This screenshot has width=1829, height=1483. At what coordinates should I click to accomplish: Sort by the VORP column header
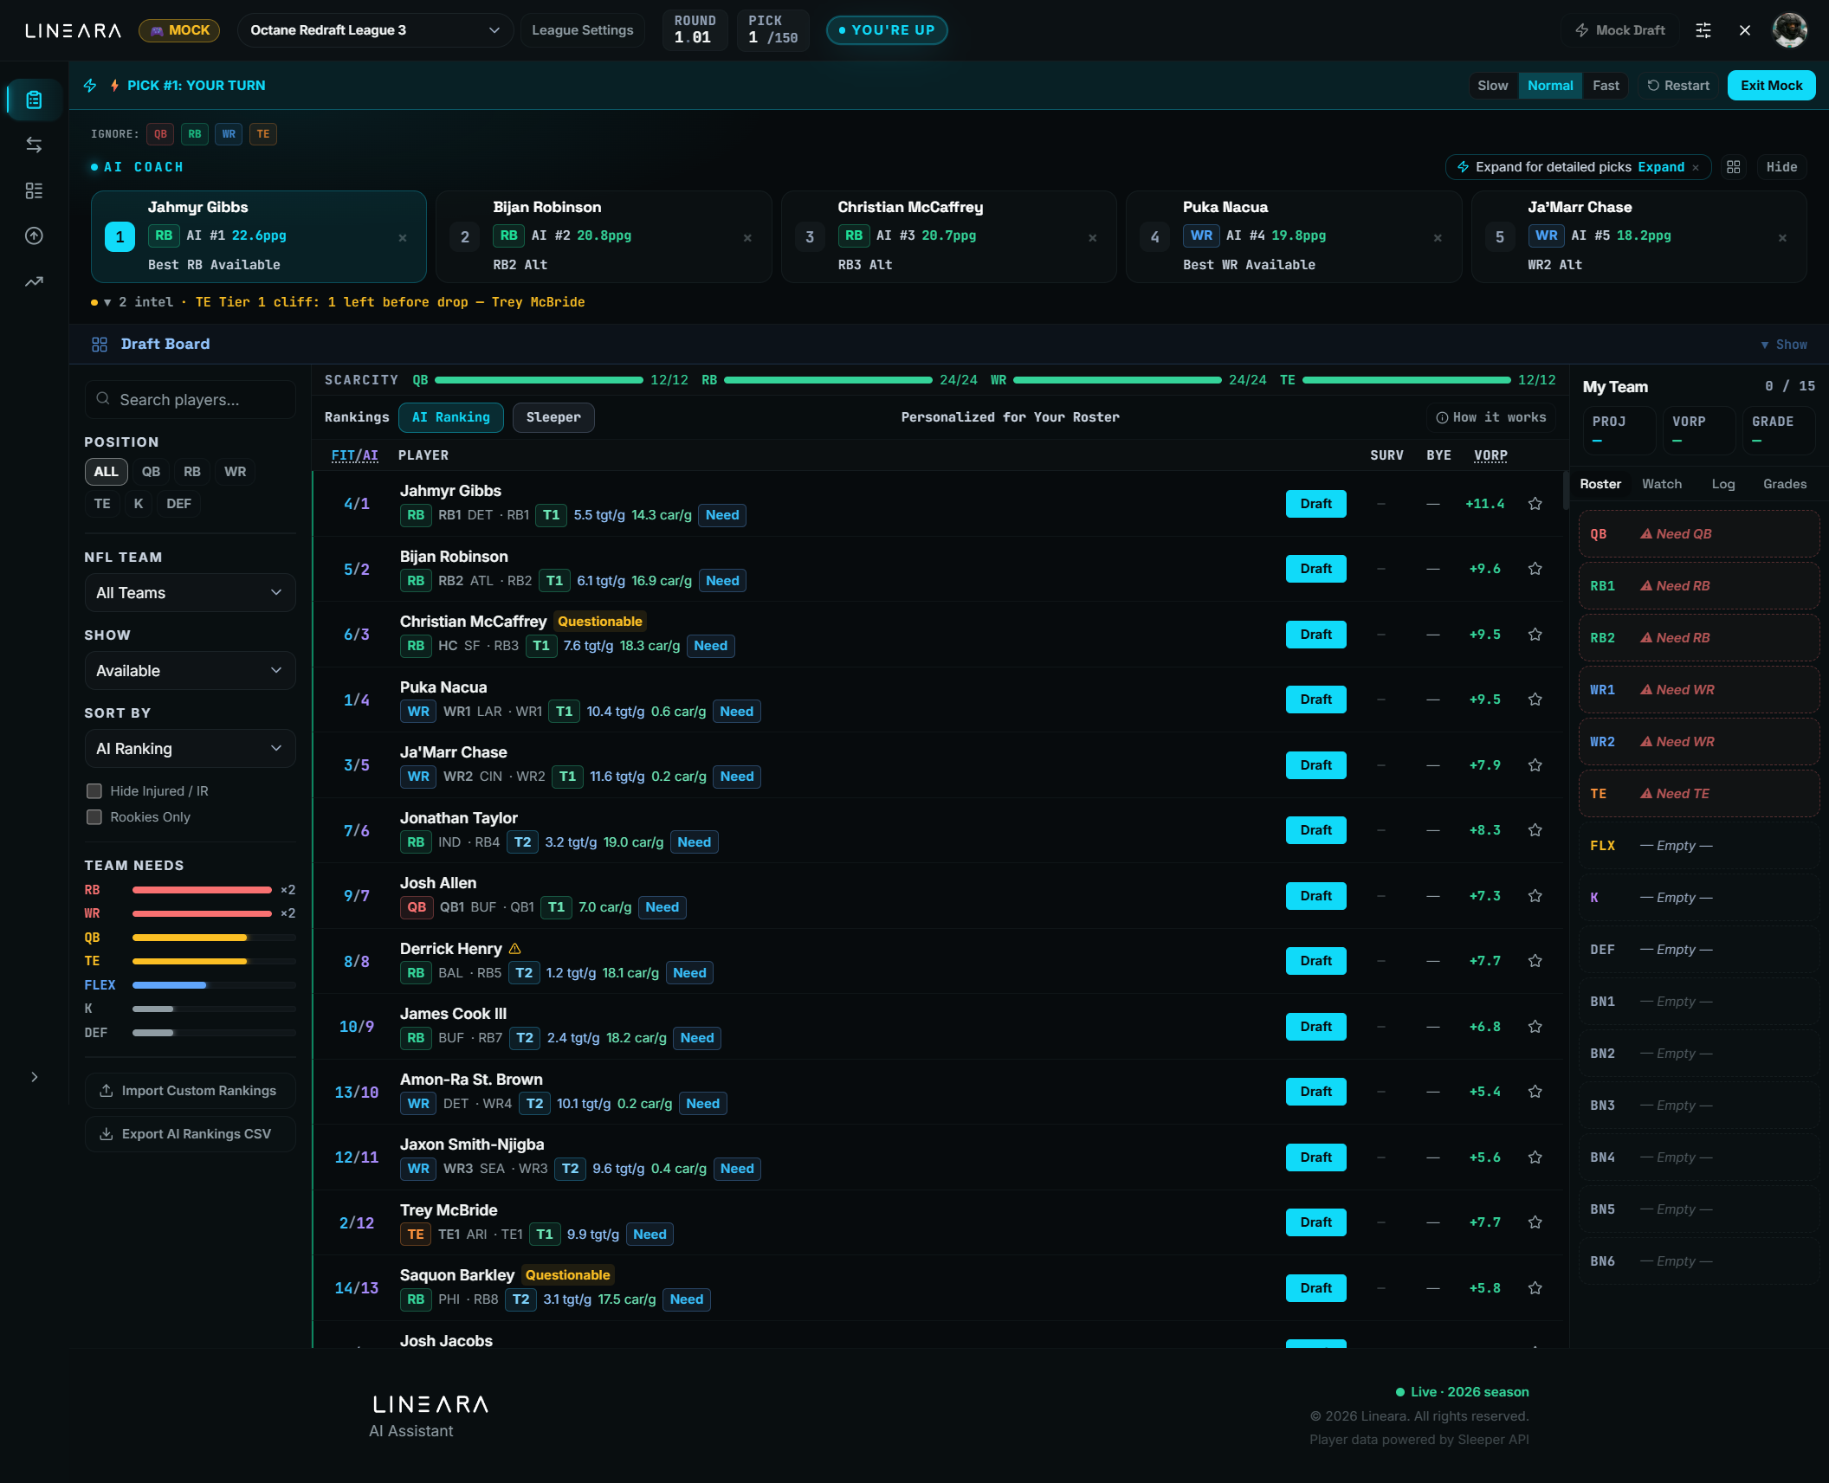point(1490,455)
